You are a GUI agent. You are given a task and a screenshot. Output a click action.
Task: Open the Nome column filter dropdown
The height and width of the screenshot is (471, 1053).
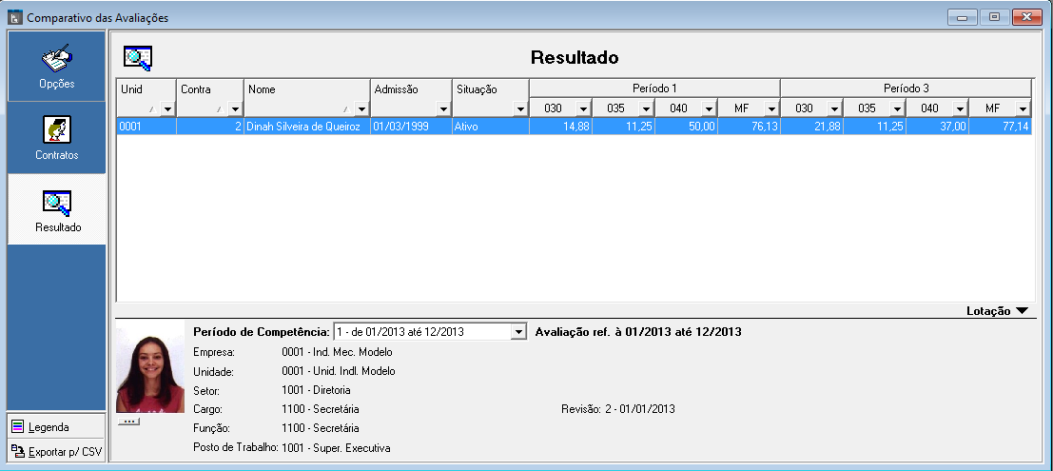[361, 109]
